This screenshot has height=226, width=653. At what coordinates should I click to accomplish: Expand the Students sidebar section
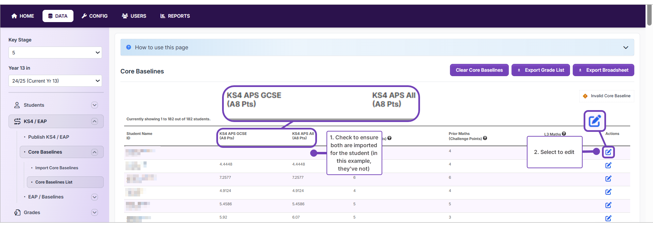coord(95,105)
